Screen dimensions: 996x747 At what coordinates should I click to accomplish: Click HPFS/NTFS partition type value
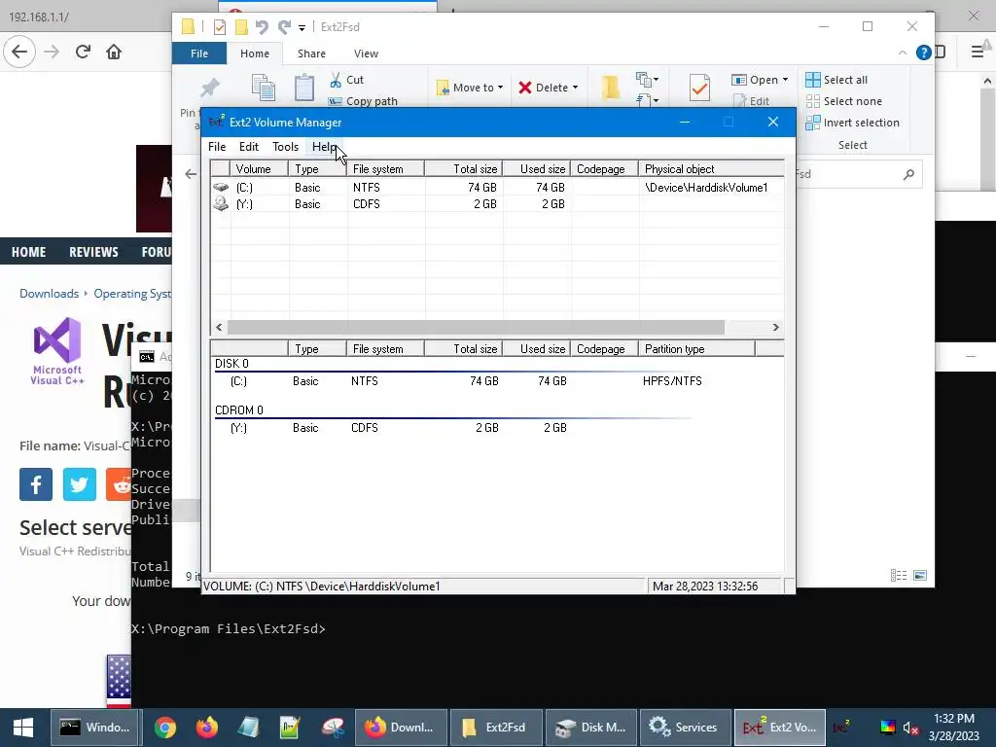[672, 381]
